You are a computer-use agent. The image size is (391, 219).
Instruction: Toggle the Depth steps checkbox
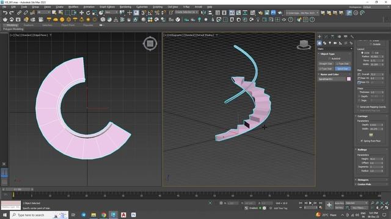359,96
